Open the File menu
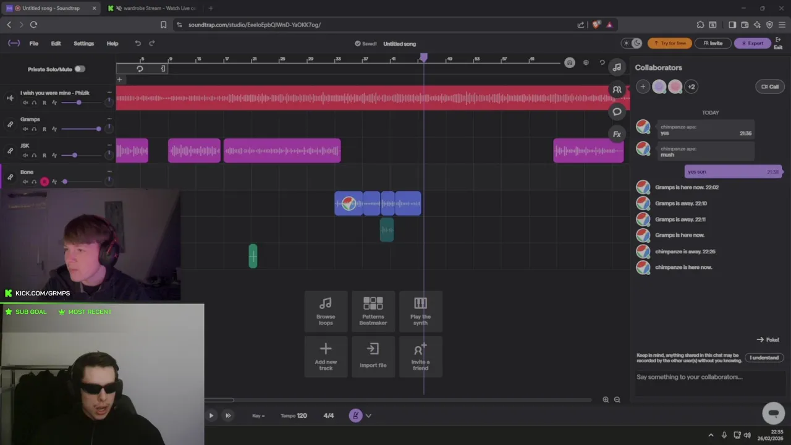 pyautogui.click(x=34, y=43)
